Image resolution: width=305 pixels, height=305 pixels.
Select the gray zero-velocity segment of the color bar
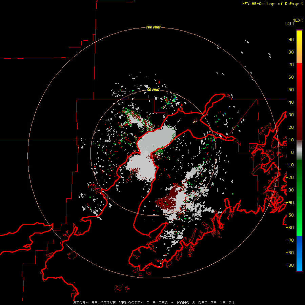[299, 150]
